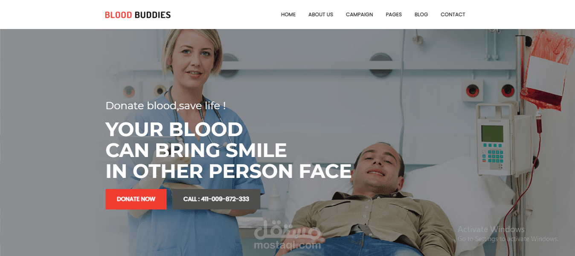The image size is (575, 256).
Task: Click the mostaql.com watermark logo
Action: click(x=287, y=236)
